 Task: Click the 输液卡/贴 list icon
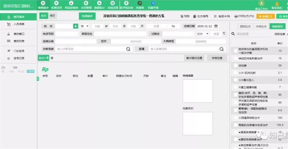216,16
